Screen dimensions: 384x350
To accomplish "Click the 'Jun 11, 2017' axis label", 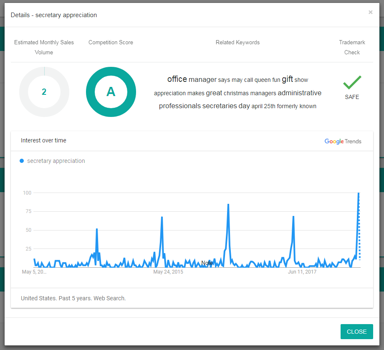I will pos(302,272).
